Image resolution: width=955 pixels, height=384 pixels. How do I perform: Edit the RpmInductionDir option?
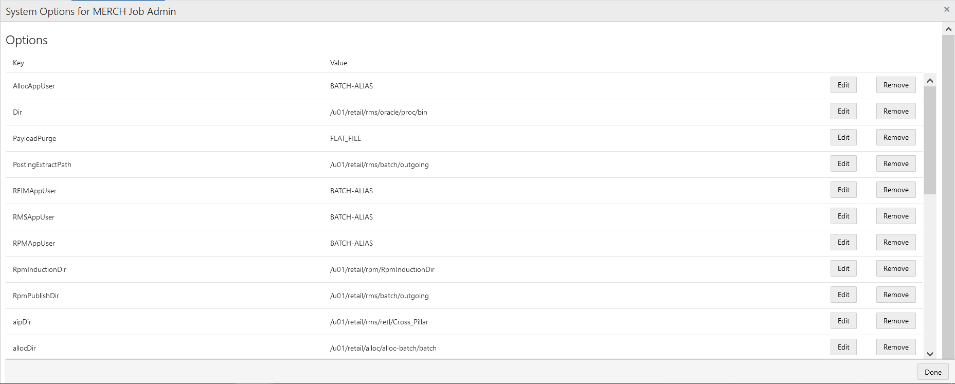(x=843, y=268)
